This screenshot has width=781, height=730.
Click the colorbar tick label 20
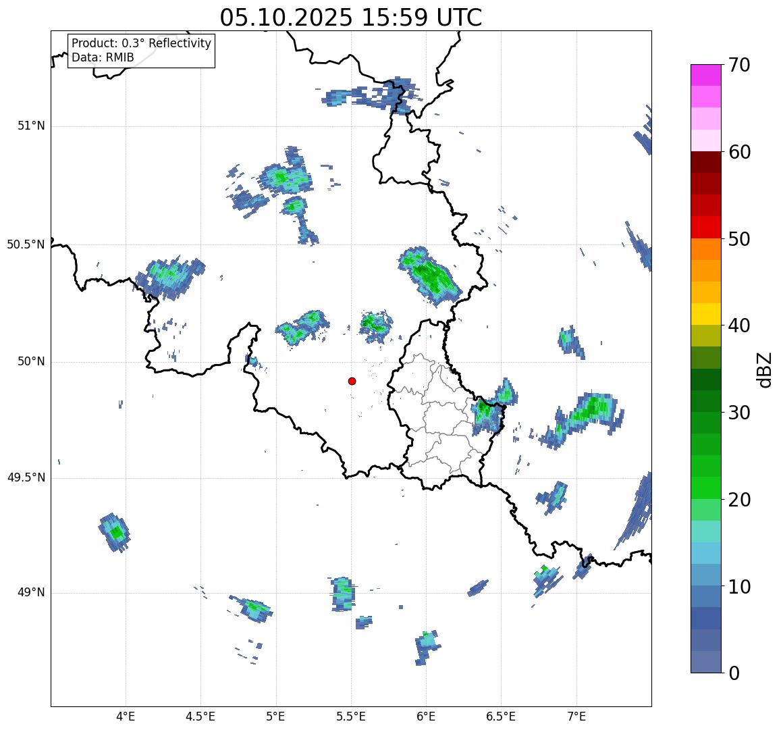tap(739, 499)
